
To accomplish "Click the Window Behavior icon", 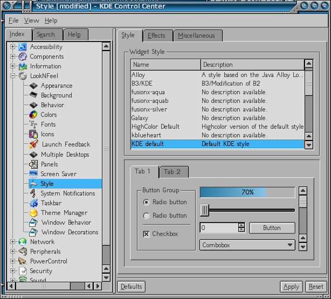I will (x=33, y=222).
